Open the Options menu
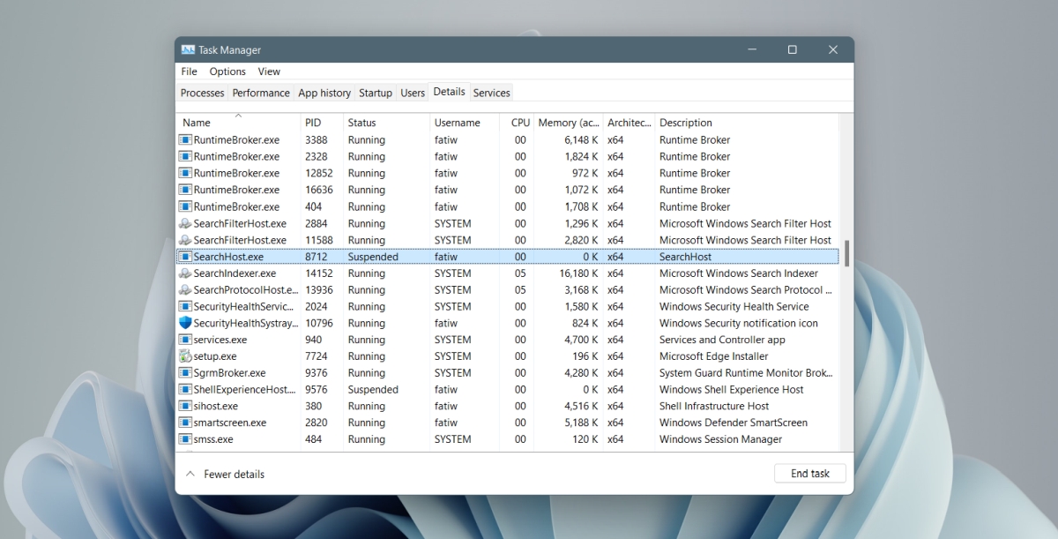Screen dimensions: 1058x539 tap(227, 71)
